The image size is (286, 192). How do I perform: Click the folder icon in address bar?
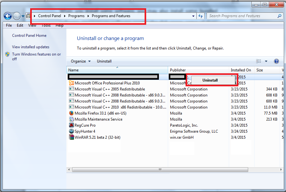pyautogui.click(x=28, y=16)
